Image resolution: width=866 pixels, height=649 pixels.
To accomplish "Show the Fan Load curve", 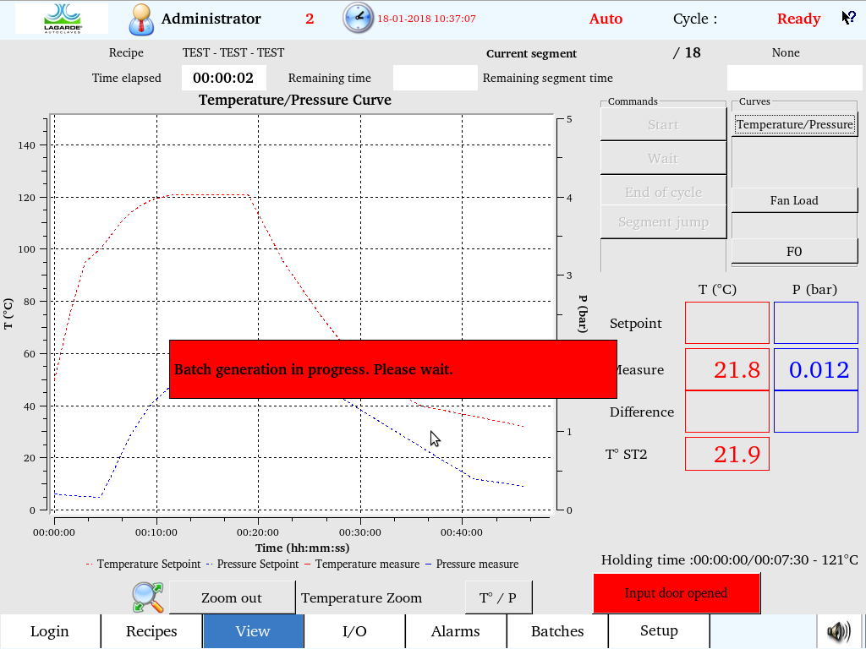I will click(x=794, y=200).
